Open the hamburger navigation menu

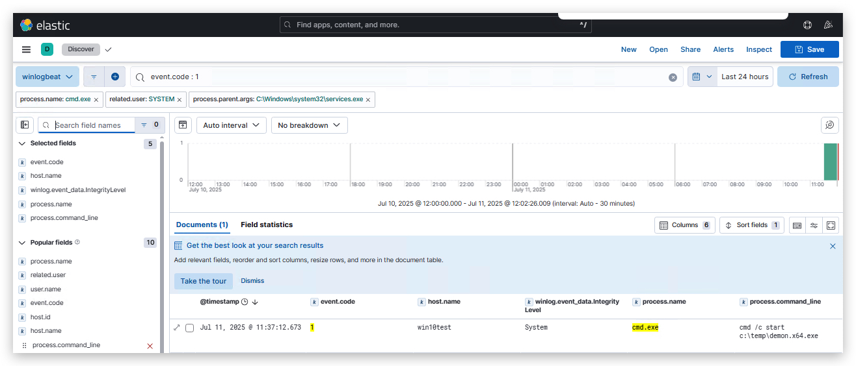[26, 49]
